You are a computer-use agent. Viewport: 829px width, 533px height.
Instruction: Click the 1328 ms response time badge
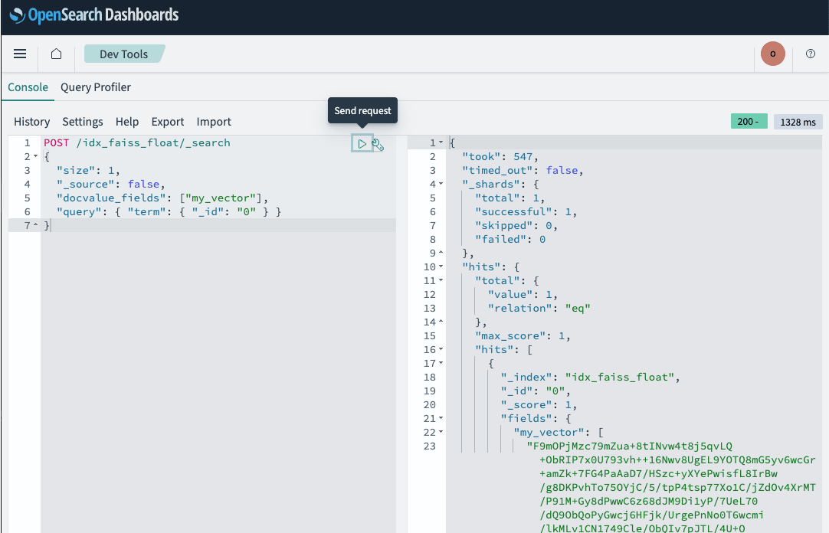coord(798,122)
